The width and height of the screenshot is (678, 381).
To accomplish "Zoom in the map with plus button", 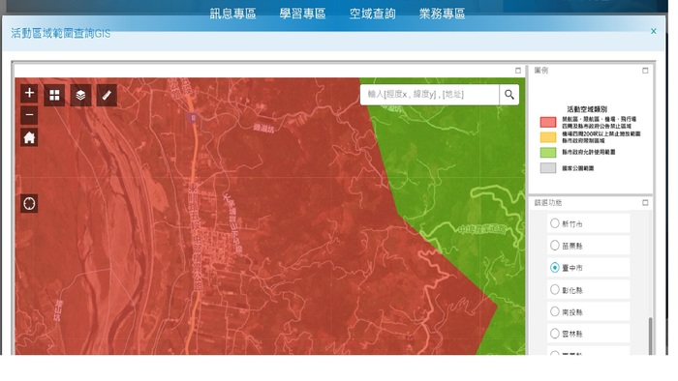I will point(29,93).
